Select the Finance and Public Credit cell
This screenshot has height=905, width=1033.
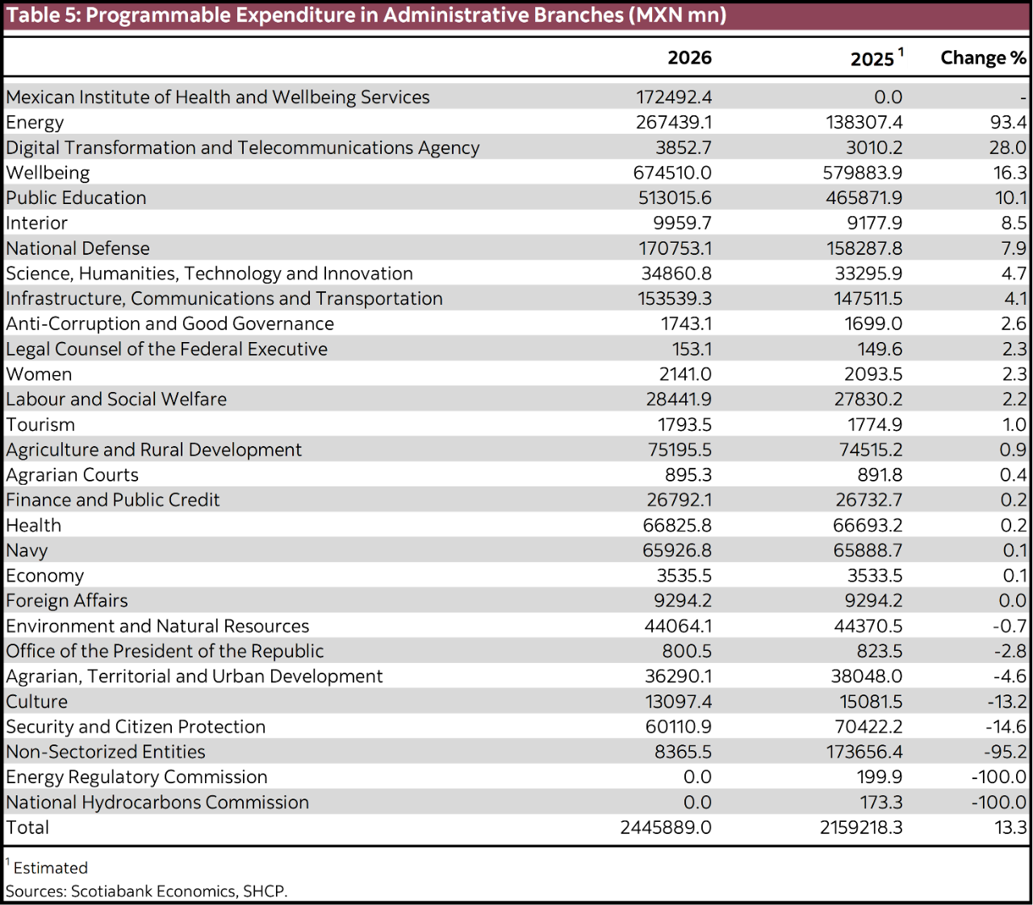click(112, 499)
